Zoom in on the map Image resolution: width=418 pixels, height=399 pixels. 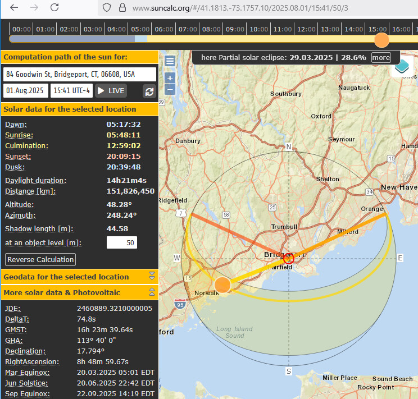click(x=170, y=78)
